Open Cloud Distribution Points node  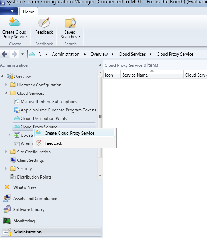(44, 118)
